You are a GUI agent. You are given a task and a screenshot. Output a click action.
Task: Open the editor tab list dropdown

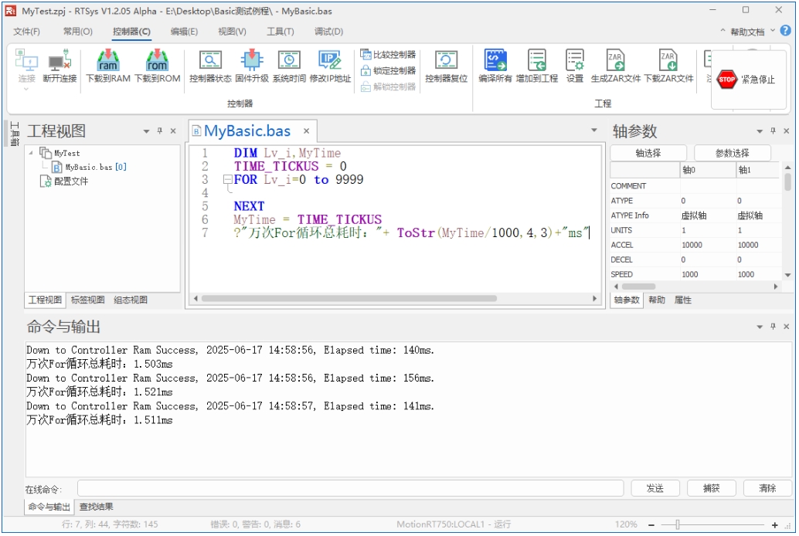[593, 131]
